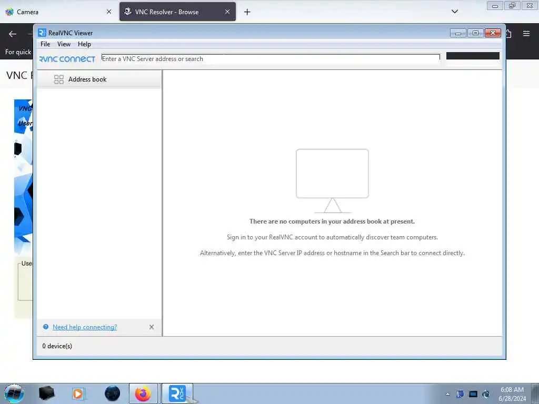Click the leftmost system tray icon
The image size is (539, 404).
pos(460,394)
